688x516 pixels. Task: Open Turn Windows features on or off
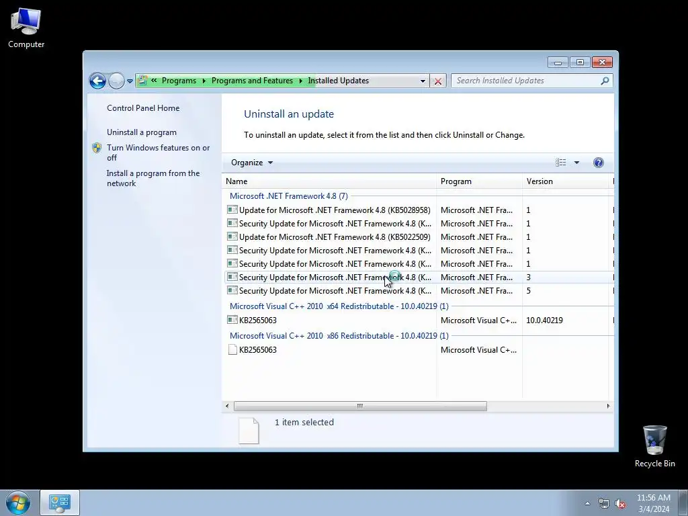[158, 153]
